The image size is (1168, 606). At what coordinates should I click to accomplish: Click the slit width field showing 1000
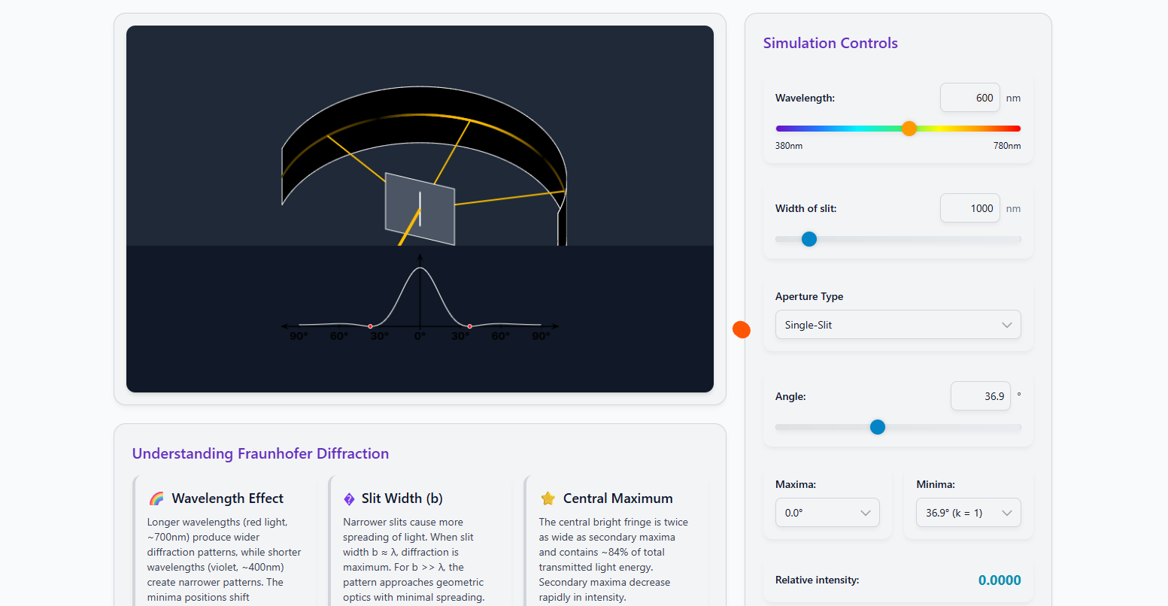click(970, 208)
